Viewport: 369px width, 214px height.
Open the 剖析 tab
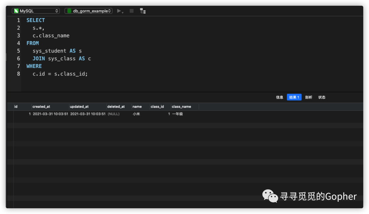click(309, 97)
